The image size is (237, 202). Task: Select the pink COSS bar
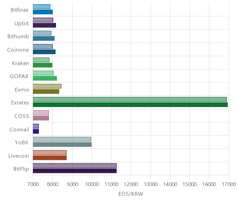coord(41,118)
